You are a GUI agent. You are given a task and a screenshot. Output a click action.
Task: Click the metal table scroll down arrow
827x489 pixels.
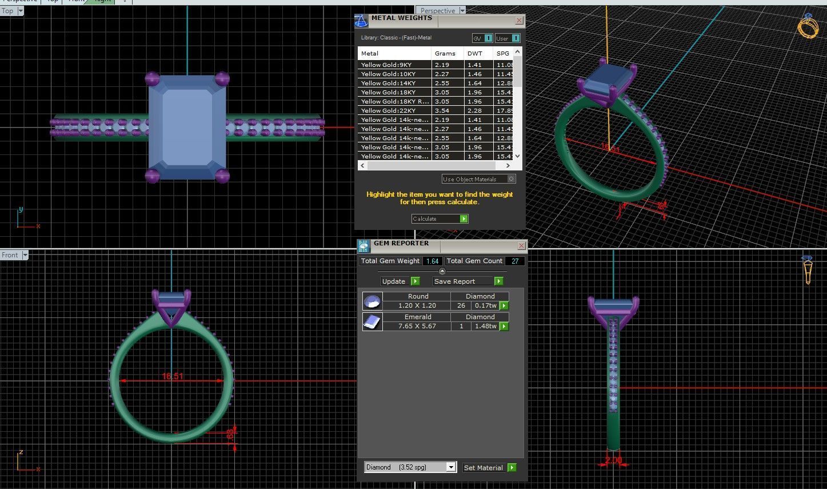[x=517, y=156]
